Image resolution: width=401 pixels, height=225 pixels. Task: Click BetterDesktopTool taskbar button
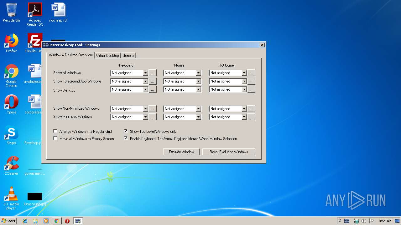(78, 221)
